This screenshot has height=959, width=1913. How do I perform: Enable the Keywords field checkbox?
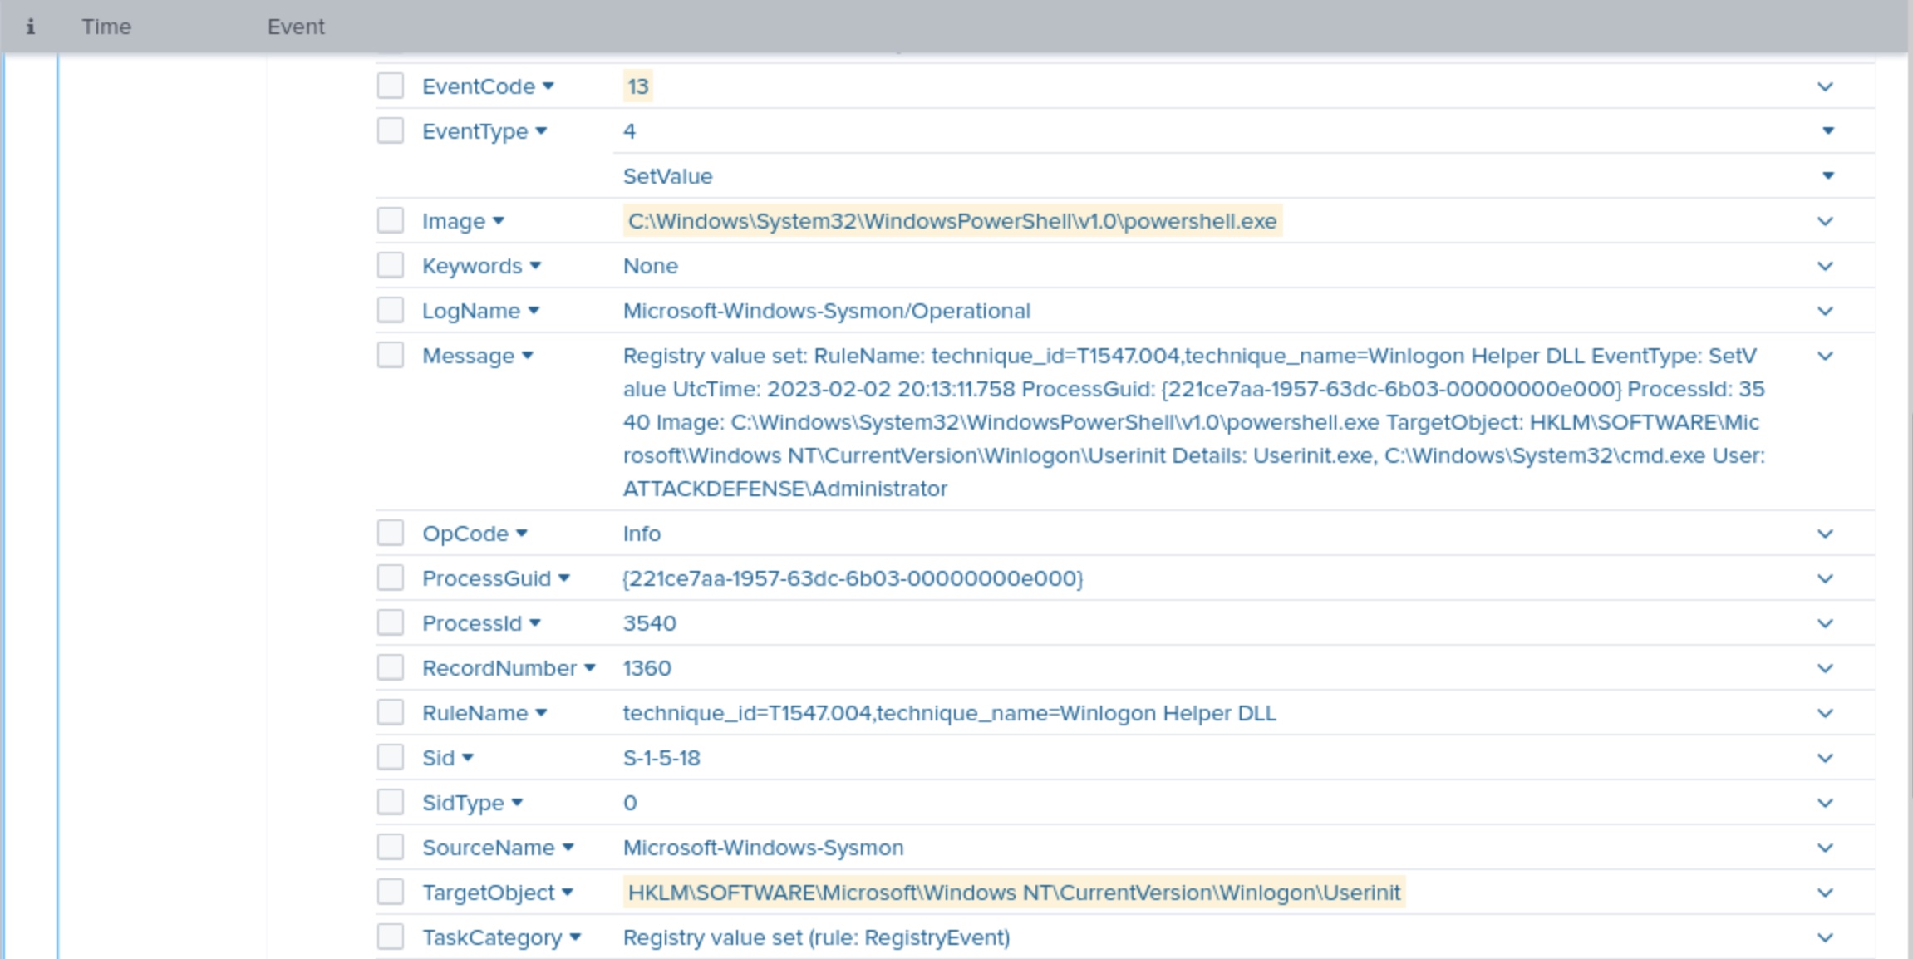(x=391, y=265)
